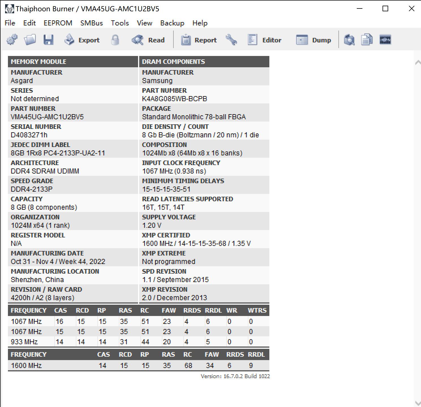Open the Edit menu

click(x=29, y=23)
